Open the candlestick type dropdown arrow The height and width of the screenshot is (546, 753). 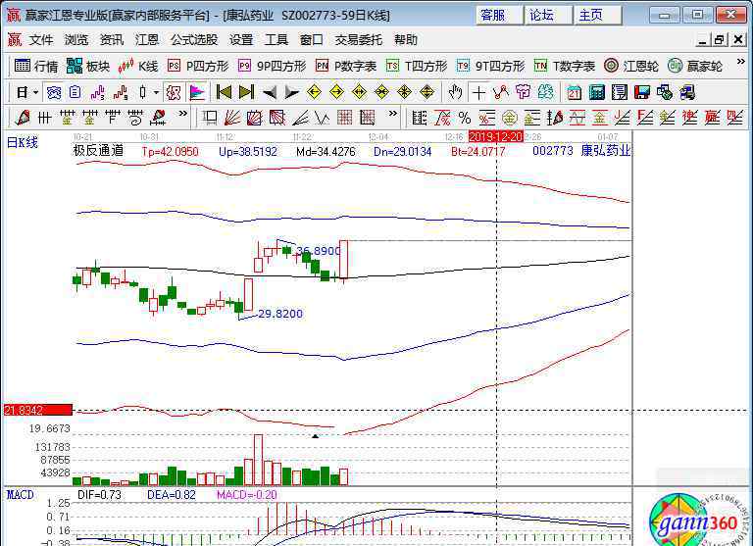coord(156,92)
